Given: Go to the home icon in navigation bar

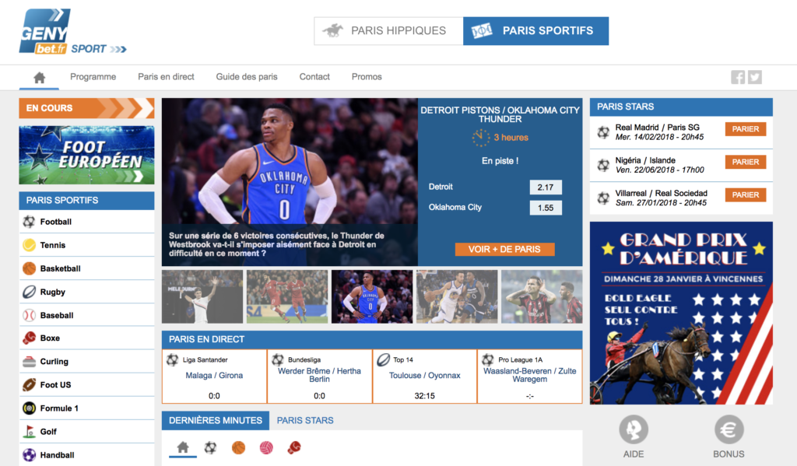Looking at the screenshot, I should [39, 77].
